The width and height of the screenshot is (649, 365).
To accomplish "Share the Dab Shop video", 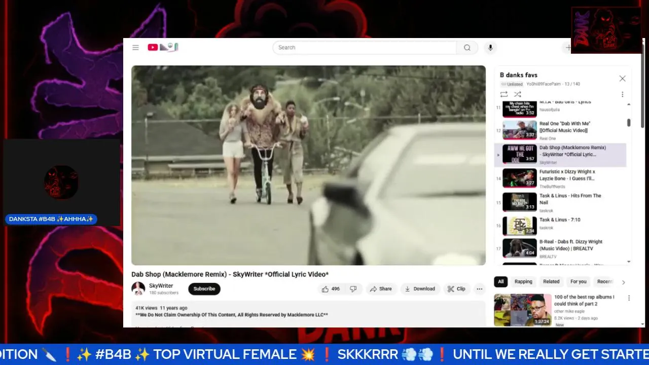I will (381, 289).
